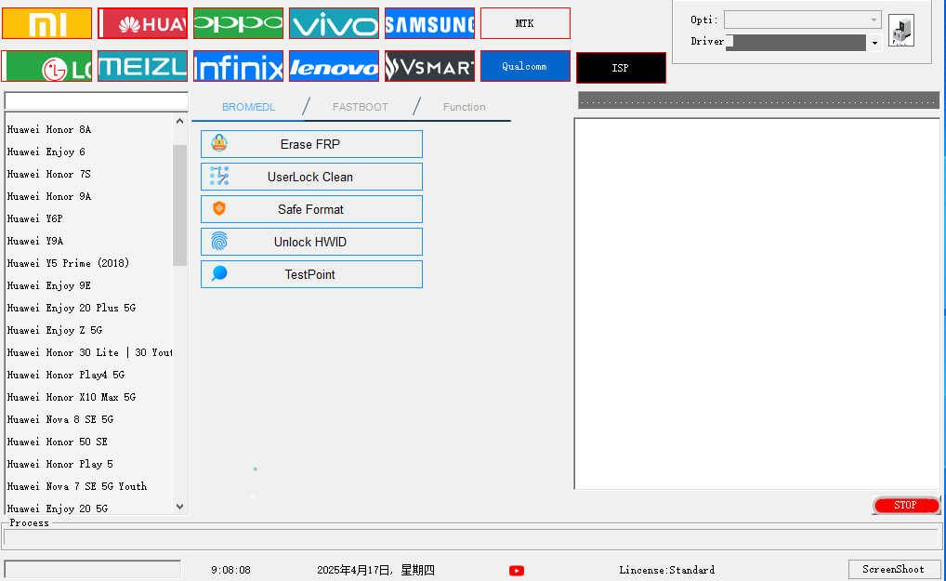This screenshot has height=581, width=946.
Task: Select the Xiaomi Mi brand icon
Action: coord(47,23)
